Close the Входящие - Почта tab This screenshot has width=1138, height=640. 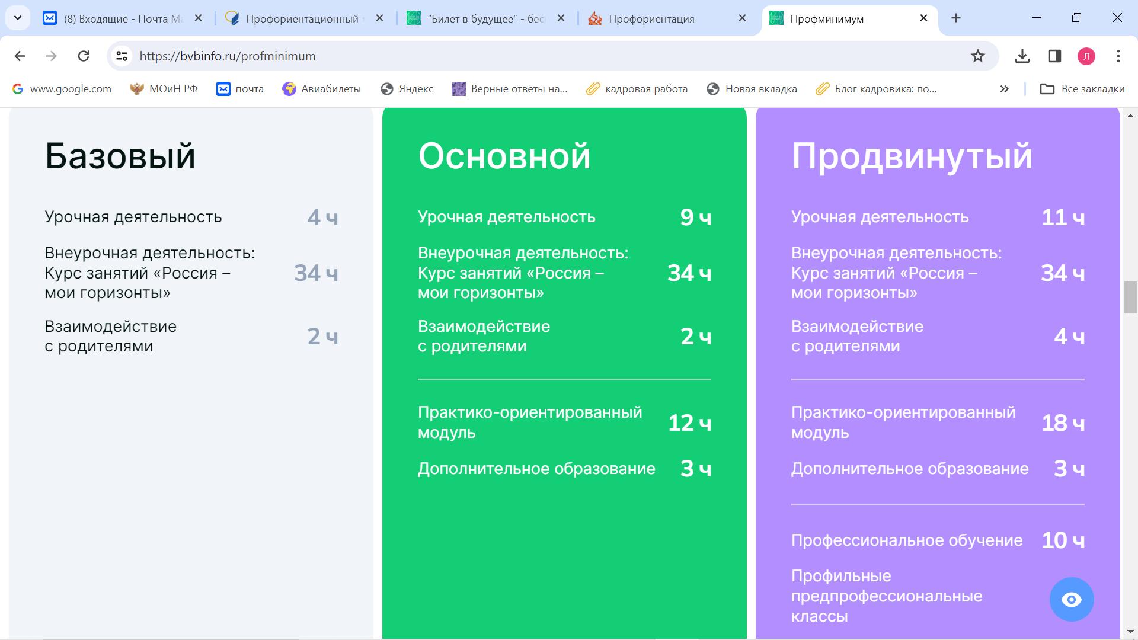click(x=199, y=18)
